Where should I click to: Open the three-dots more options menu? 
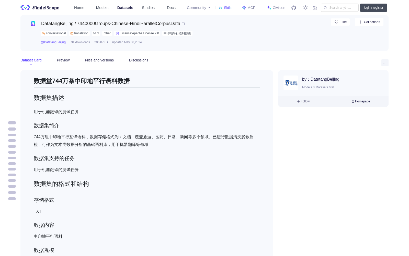pos(385,63)
